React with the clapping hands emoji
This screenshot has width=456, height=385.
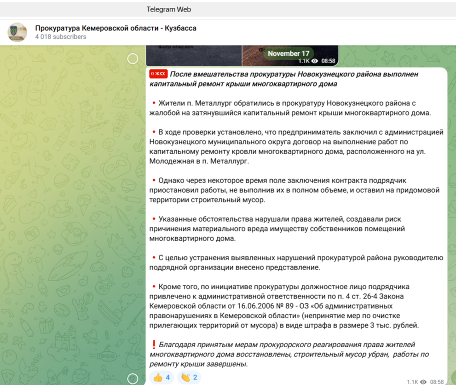[189, 378]
